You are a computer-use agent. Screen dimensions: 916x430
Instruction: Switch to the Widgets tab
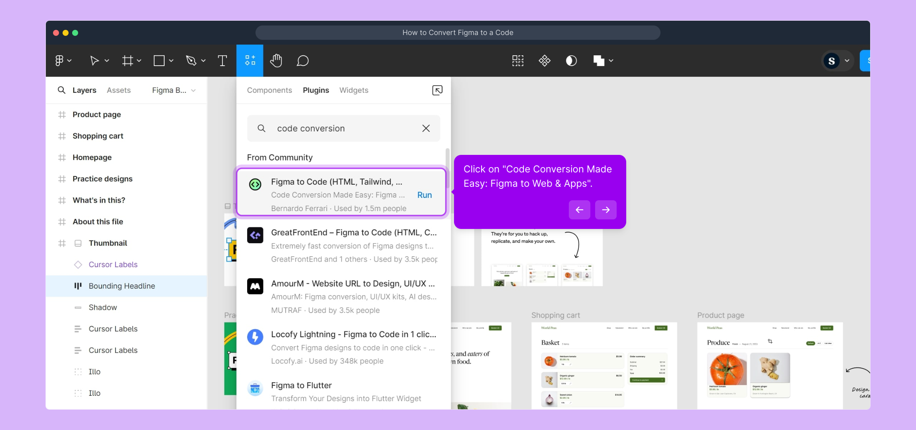click(354, 90)
